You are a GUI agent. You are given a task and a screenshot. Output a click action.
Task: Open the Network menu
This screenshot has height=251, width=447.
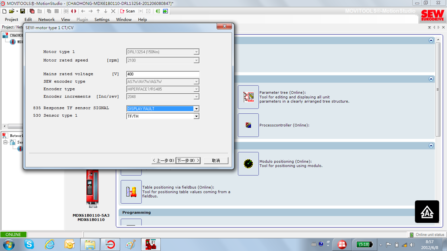[46, 20]
